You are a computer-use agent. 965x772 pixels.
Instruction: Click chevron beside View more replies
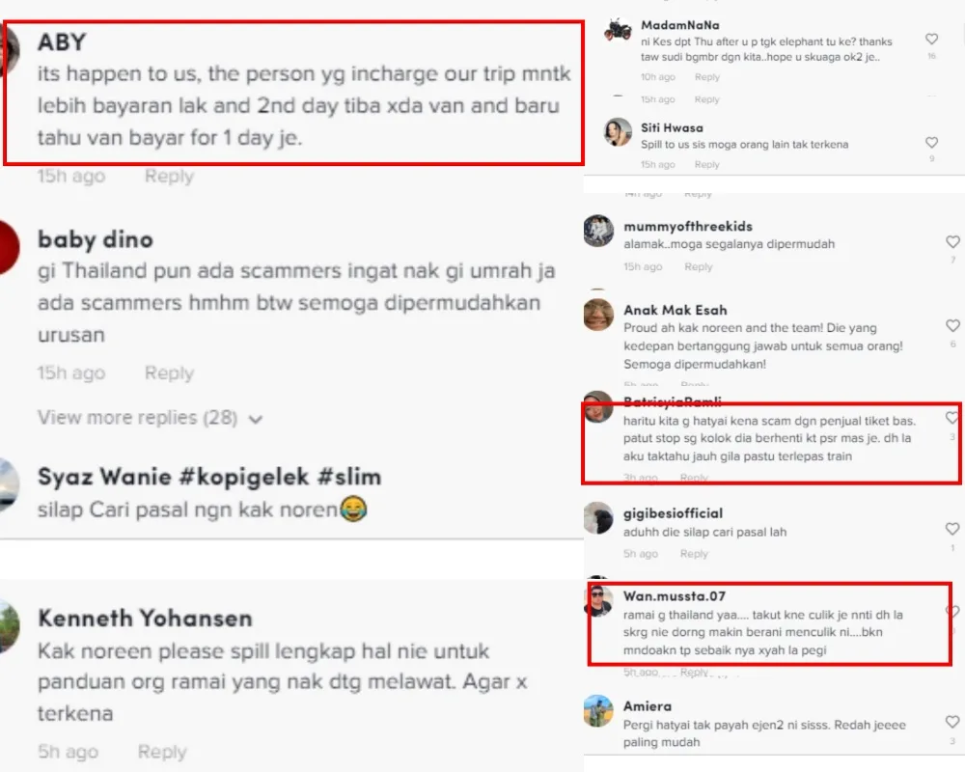(256, 420)
